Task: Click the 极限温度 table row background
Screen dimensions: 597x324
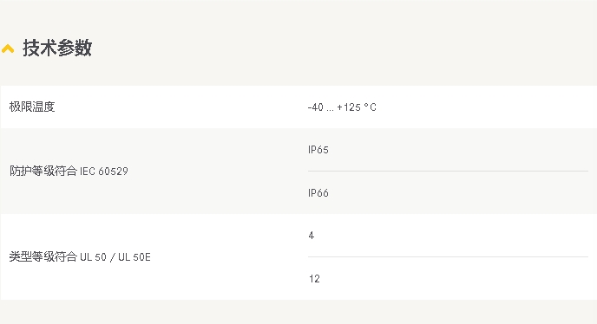Action: [x=298, y=107]
